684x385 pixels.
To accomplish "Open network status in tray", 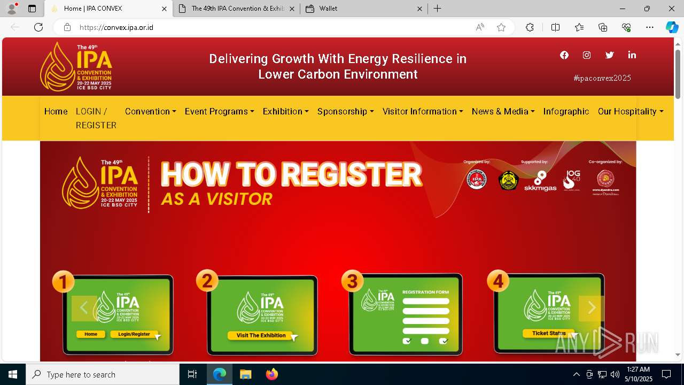I will point(602,374).
